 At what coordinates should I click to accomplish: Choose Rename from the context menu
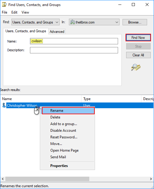68,111
